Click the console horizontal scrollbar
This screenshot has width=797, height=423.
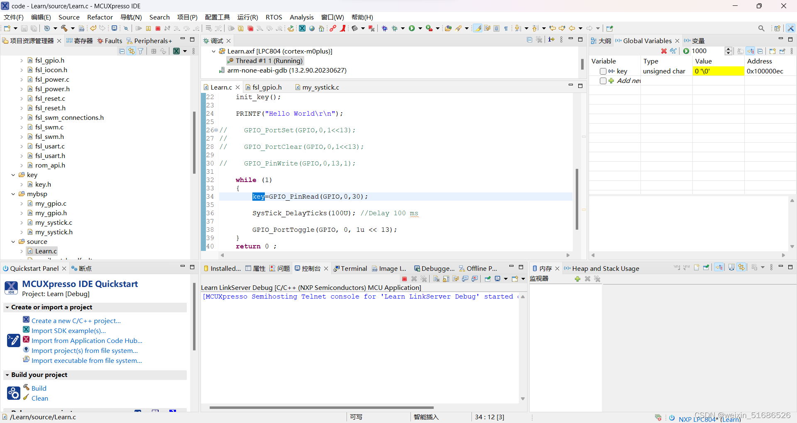pos(321,407)
